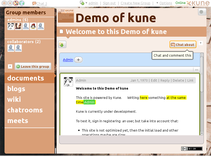211x156 pixels.
Task: Click Edit on the Admin message
Action: (x=154, y=80)
